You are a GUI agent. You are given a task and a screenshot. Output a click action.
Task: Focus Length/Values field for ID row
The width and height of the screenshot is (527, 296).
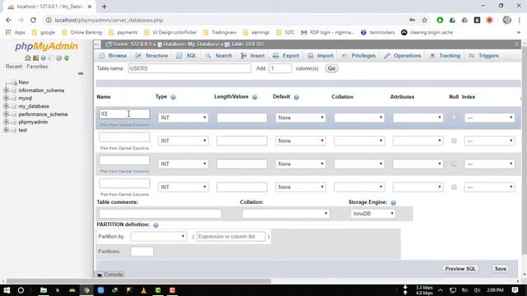tap(242, 118)
